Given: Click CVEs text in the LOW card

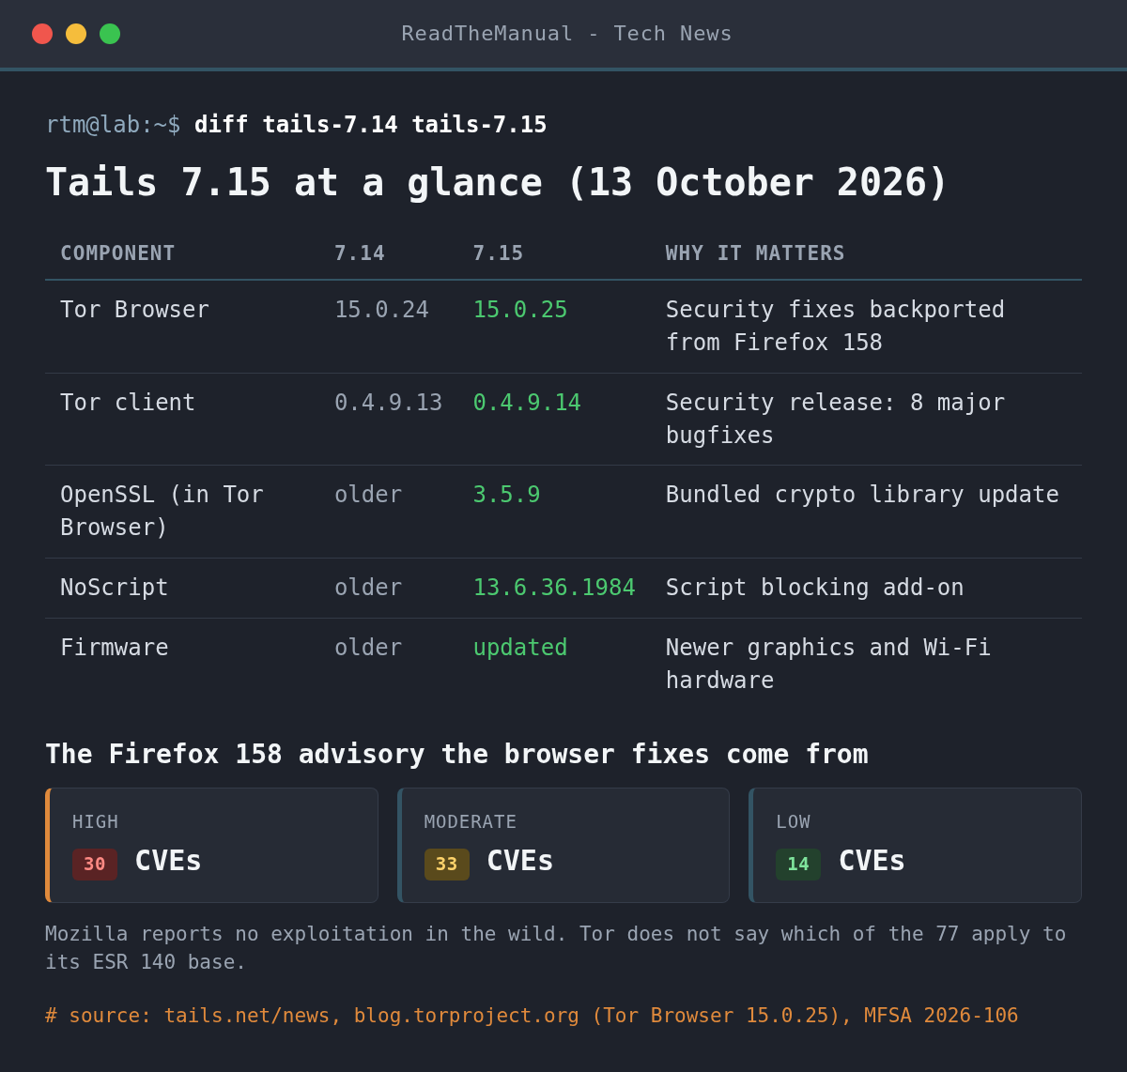Looking at the screenshot, I should click(872, 862).
